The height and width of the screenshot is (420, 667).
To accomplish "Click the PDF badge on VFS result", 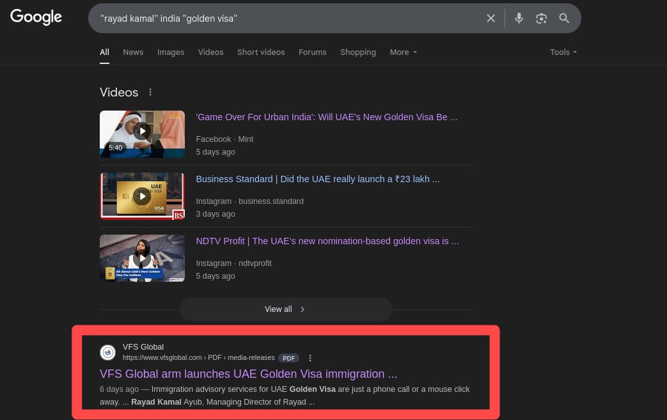I will [289, 358].
